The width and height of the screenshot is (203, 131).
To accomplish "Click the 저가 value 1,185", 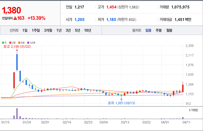I will pyautogui.click(x=111, y=20).
